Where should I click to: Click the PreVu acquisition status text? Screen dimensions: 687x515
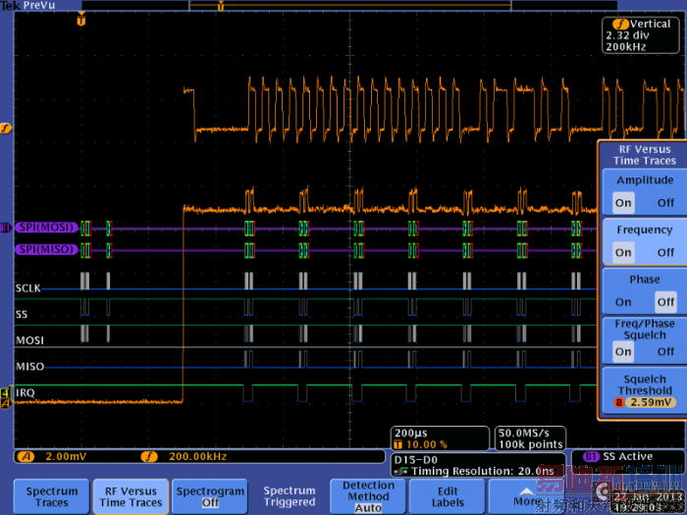coord(40,5)
